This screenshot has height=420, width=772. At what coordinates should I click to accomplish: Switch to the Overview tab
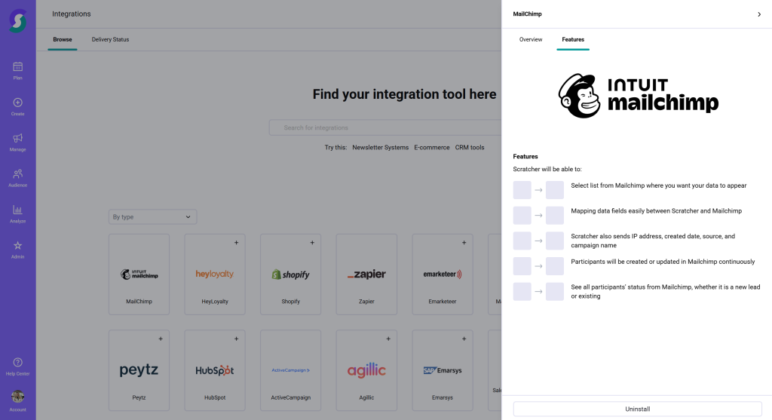531,39
